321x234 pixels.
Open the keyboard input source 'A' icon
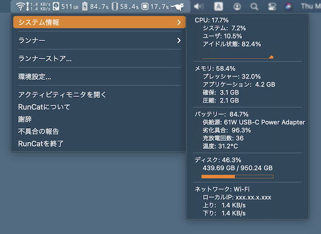(x=219, y=7)
